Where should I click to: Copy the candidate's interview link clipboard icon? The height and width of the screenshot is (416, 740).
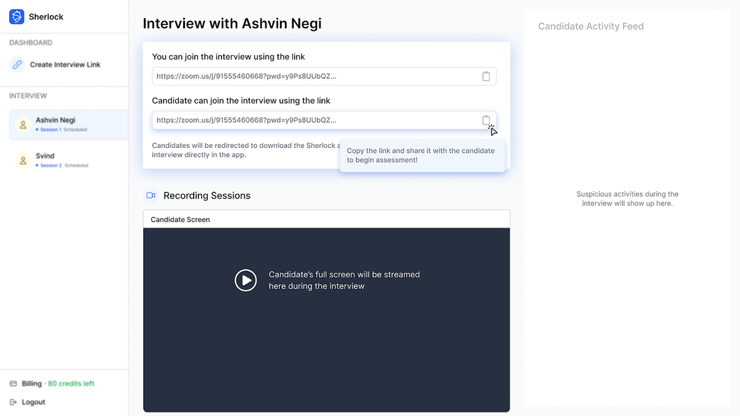486,120
